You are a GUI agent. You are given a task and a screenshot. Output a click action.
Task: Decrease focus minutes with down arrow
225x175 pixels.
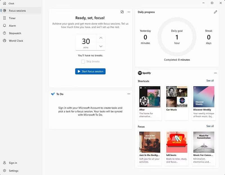101,46
